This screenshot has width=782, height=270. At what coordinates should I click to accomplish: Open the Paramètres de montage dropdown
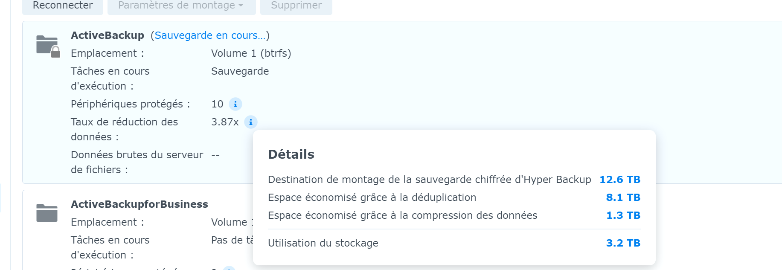(181, 6)
